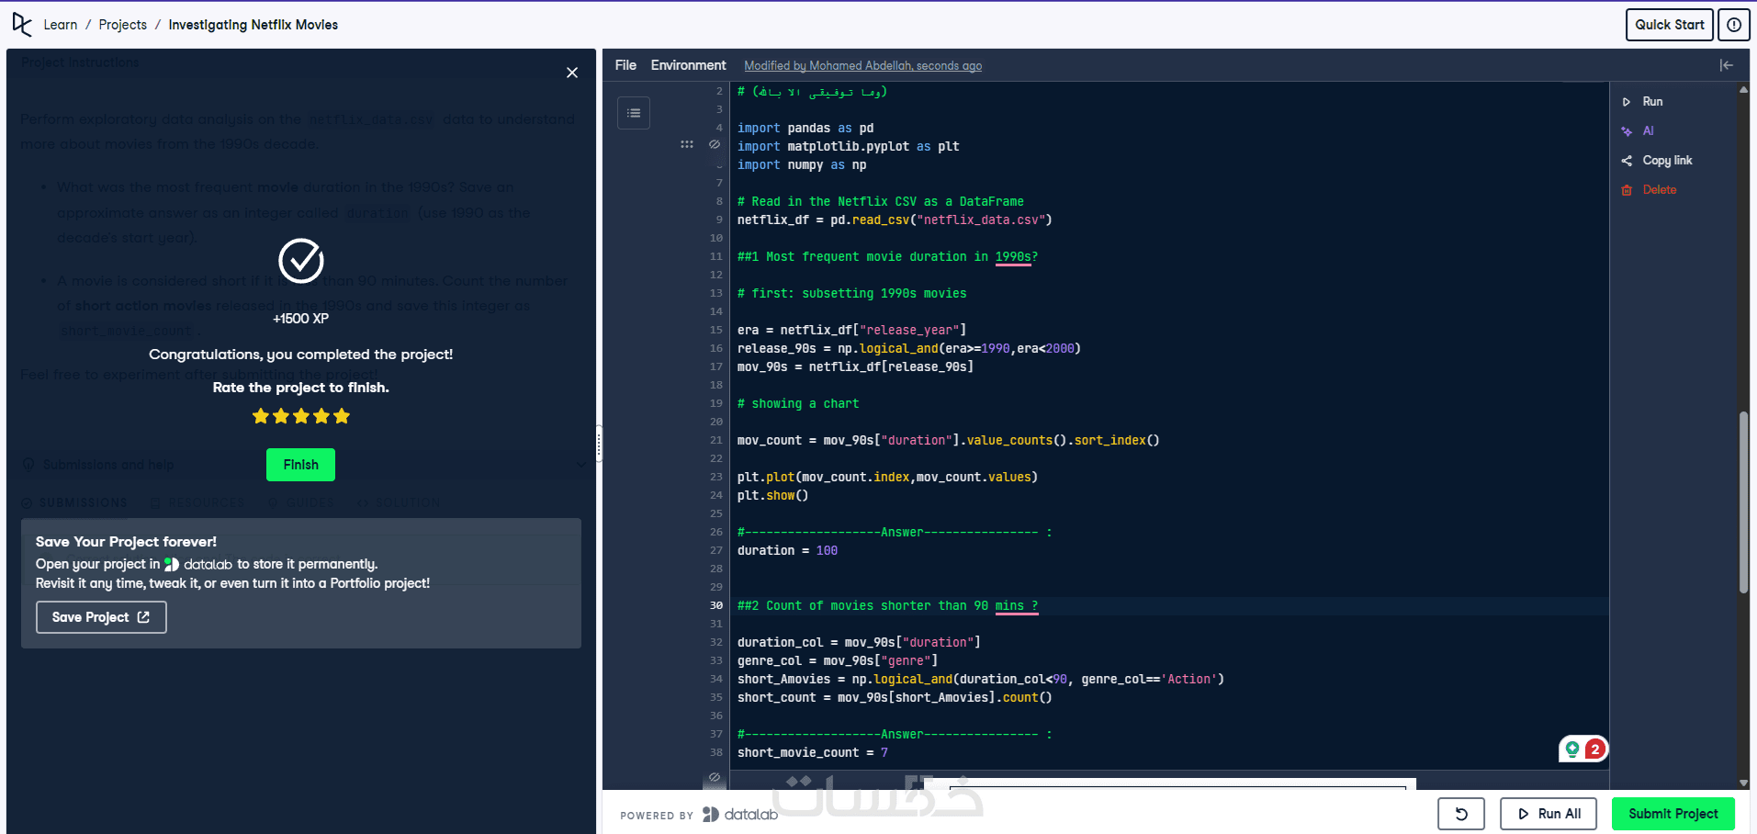Screen dimensions: 1757x834
Task: Close the congratulations overlay with X
Action: point(572,73)
